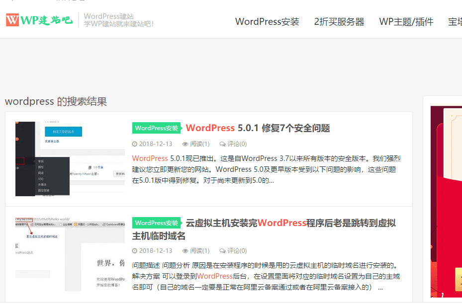
Task: Click the comment bubble icon on second article
Action: tap(222, 251)
